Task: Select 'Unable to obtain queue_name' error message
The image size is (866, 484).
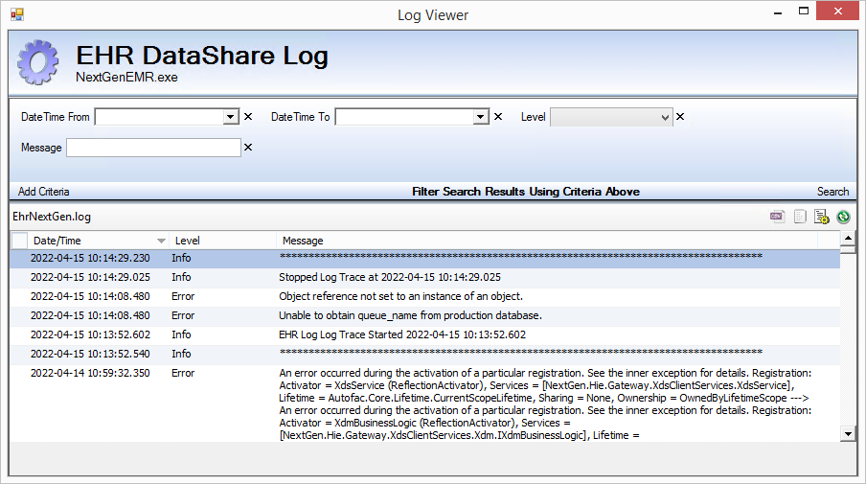Action: (x=410, y=315)
